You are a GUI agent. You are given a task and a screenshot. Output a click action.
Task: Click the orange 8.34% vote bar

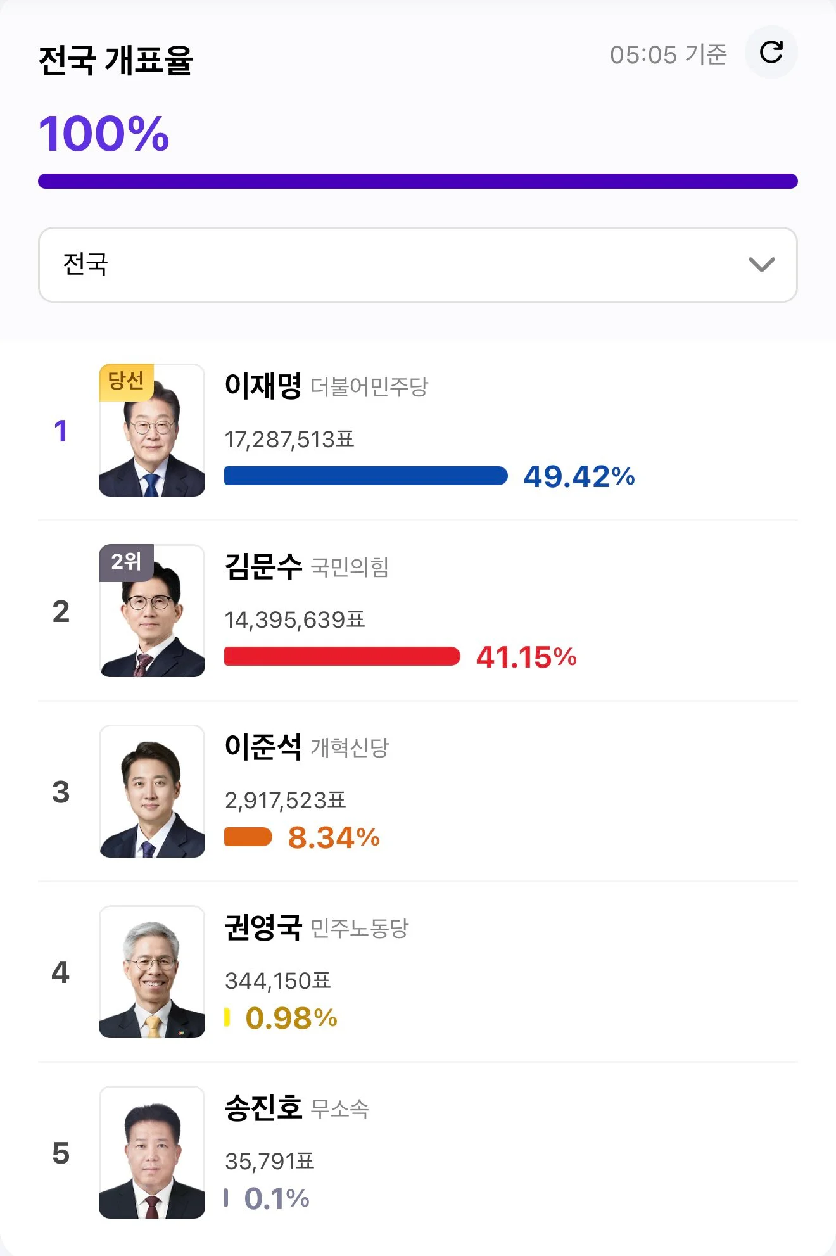248,837
